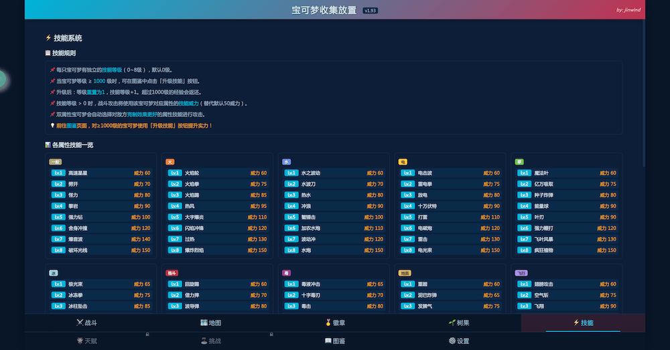
Task: Click the v1.93 version badge
Action: tap(370, 11)
